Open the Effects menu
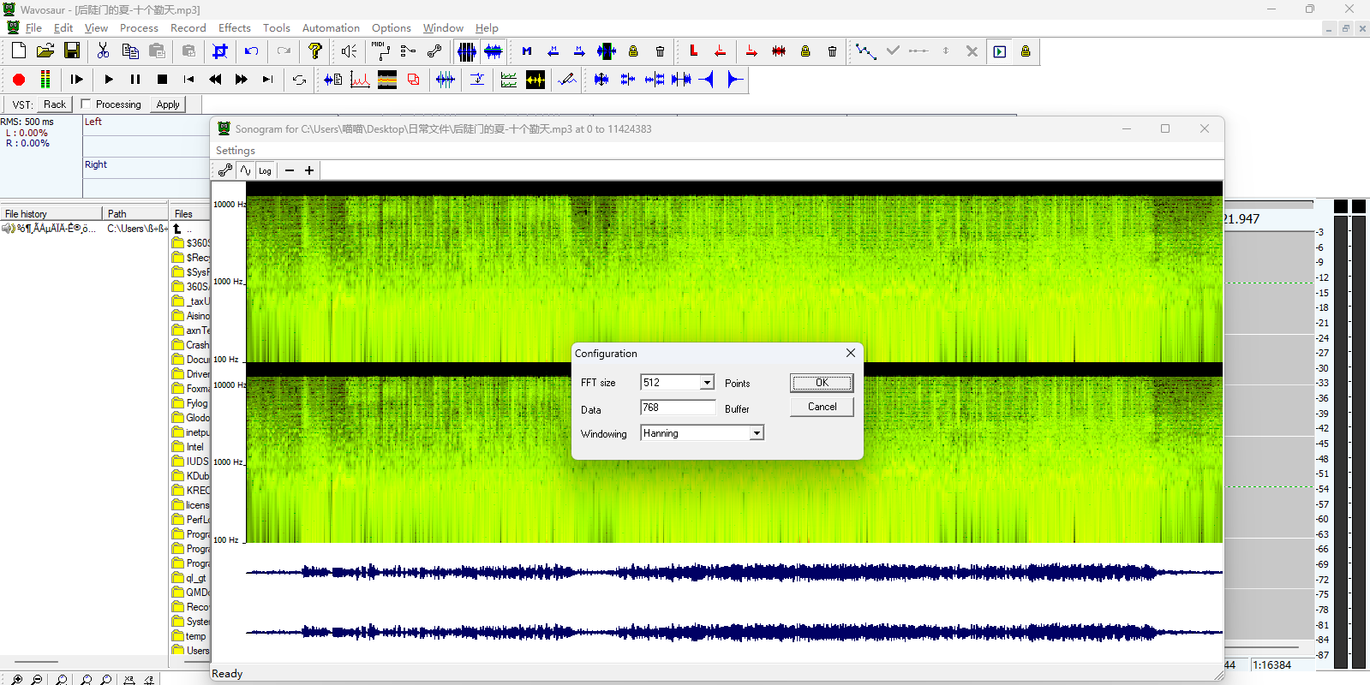The height and width of the screenshot is (685, 1370). click(234, 28)
